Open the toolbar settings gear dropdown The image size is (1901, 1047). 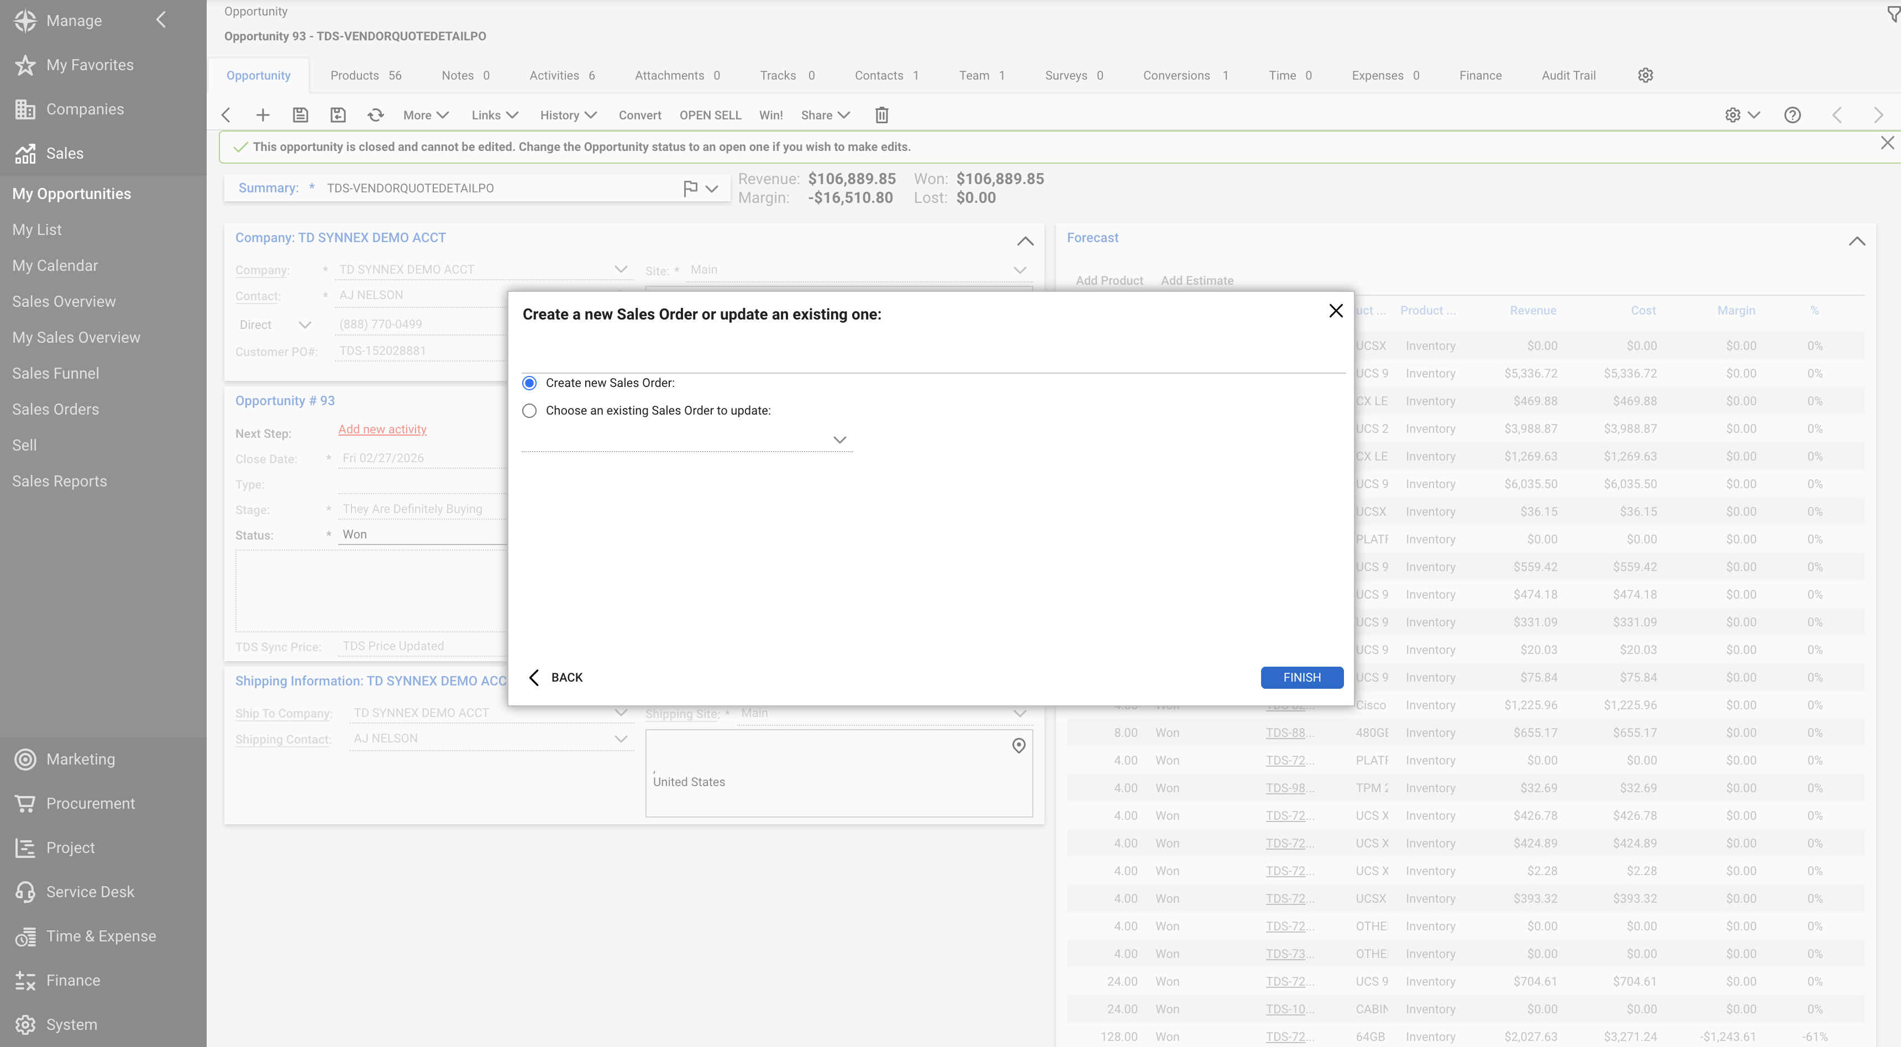tap(1743, 115)
